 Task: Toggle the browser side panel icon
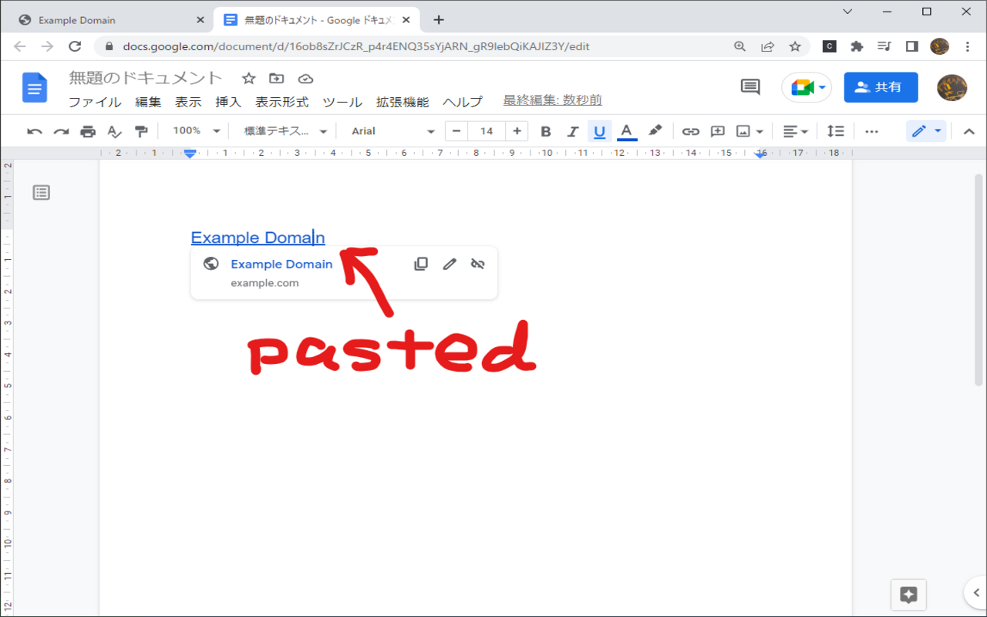click(911, 46)
